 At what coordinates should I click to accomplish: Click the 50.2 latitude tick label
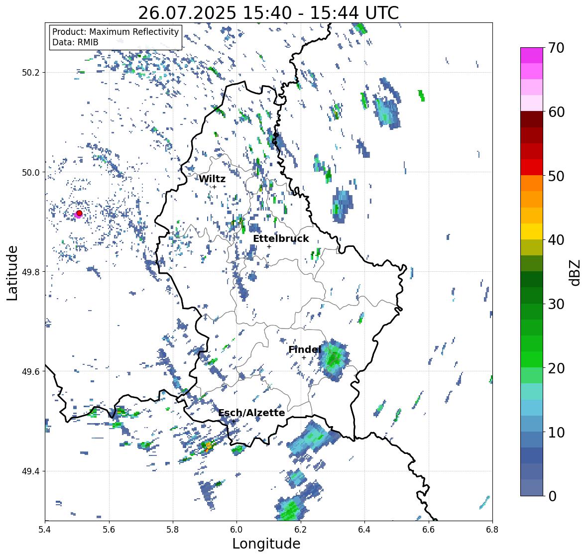click(31, 73)
